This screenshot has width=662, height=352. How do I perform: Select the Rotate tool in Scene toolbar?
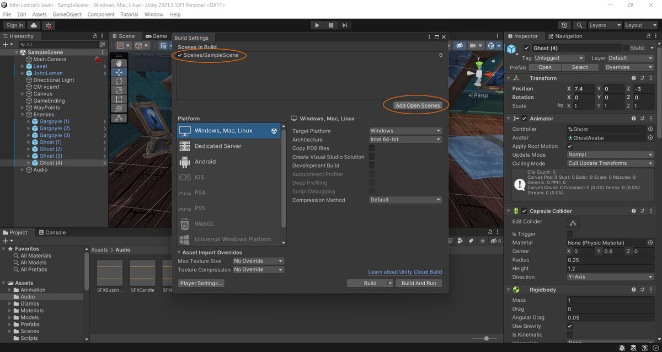pyautogui.click(x=119, y=82)
